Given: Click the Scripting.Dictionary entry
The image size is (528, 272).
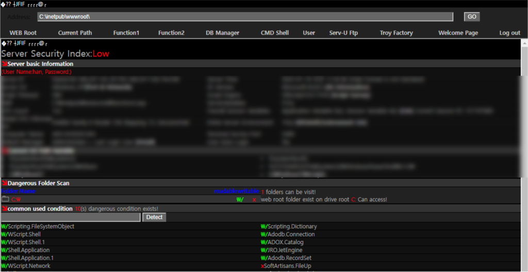Looking at the screenshot, I should click(292, 227).
